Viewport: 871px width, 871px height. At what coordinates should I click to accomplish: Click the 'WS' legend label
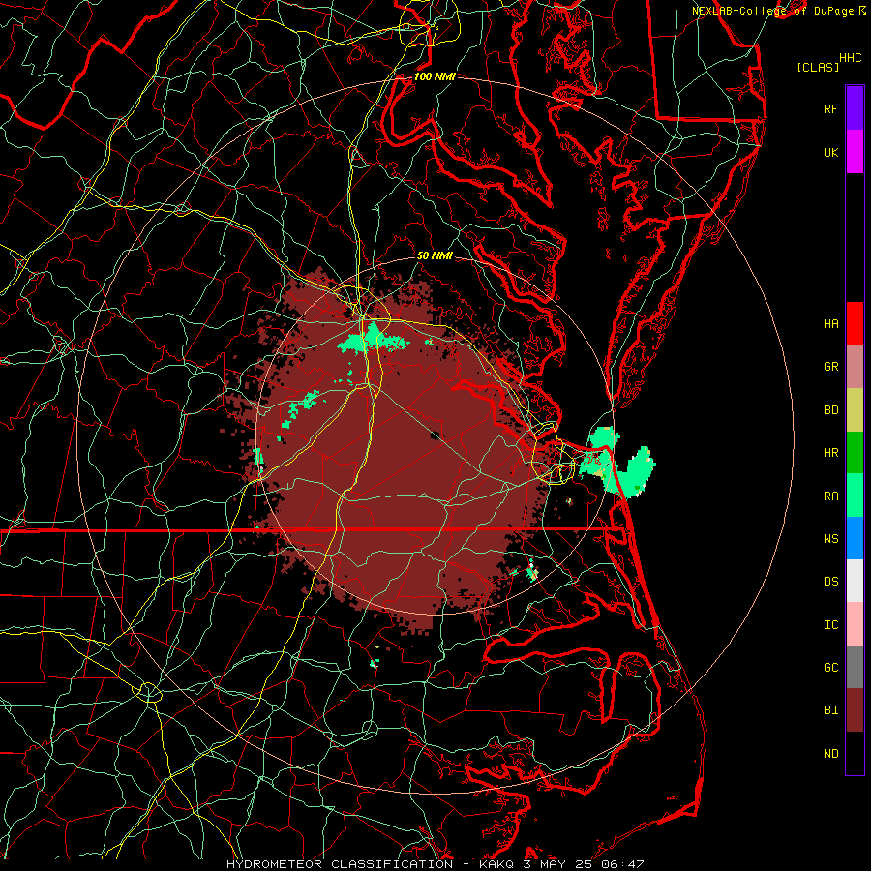830,539
